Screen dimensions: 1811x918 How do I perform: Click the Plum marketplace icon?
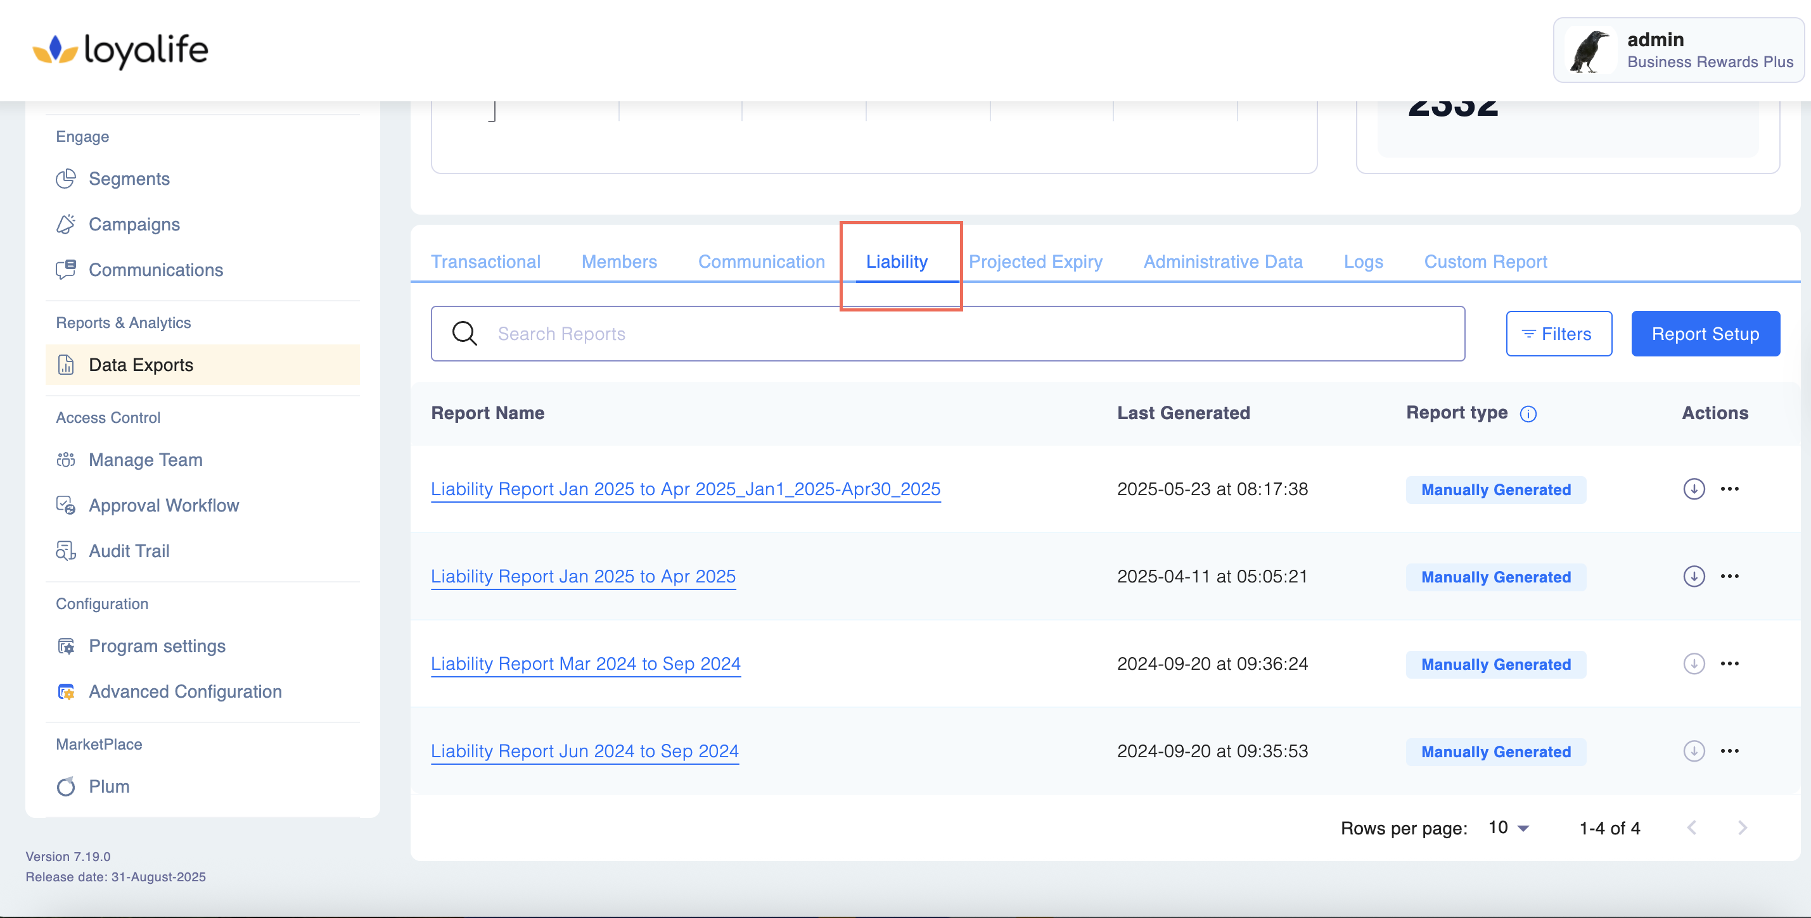point(65,787)
